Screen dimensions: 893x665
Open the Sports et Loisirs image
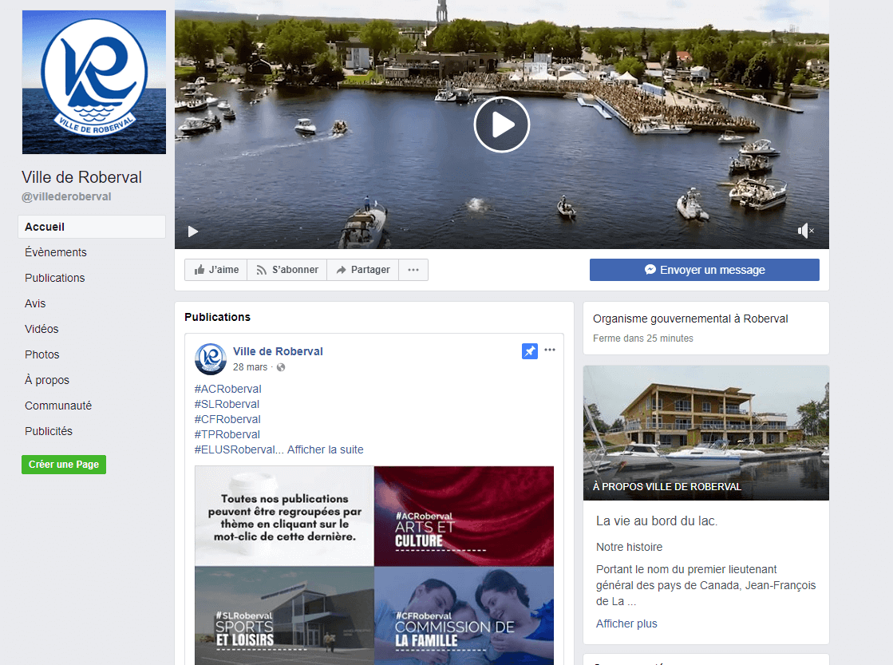(284, 616)
